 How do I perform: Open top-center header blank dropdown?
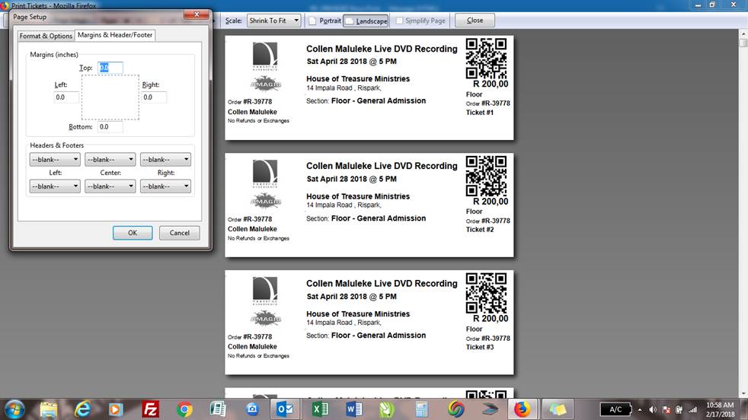(110, 159)
